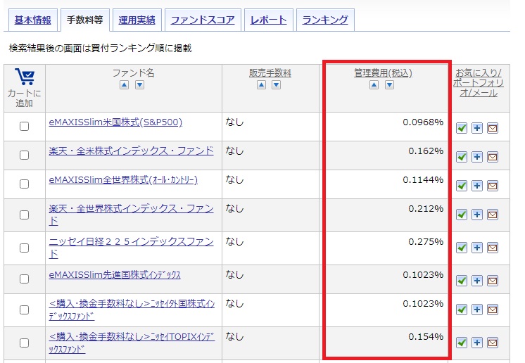Plus icon for ニッセイ日経225インデックスファンド

point(477,247)
